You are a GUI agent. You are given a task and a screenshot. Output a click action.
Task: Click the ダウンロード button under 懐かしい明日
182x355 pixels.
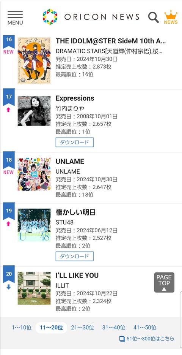pyautogui.click(x=75, y=256)
